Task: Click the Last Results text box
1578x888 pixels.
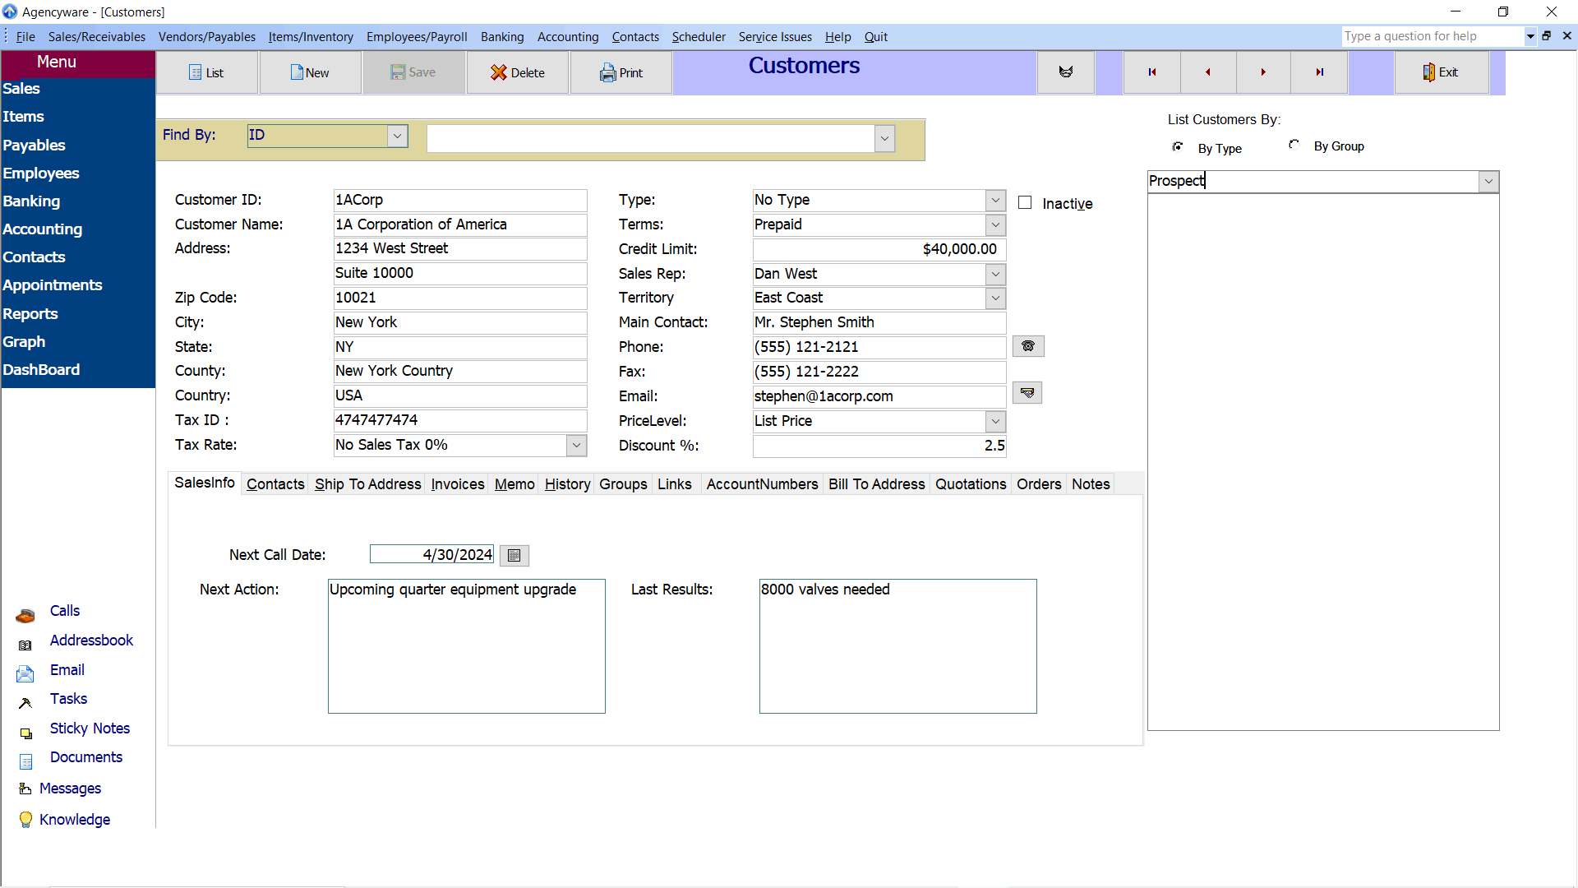Action: click(898, 646)
